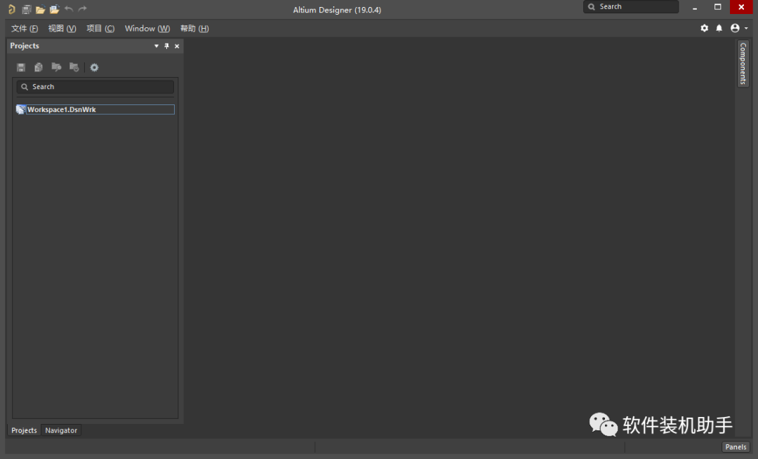This screenshot has height=459, width=758.
Task: Click the Panels button in status bar
Action: pyautogui.click(x=736, y=447)
